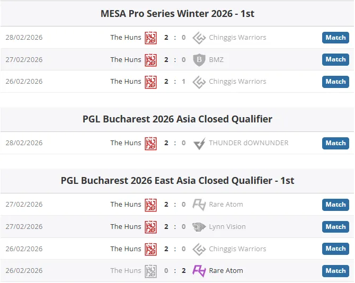Click The Huns logo beside THUNDER dOWNUNDER score

151,143
